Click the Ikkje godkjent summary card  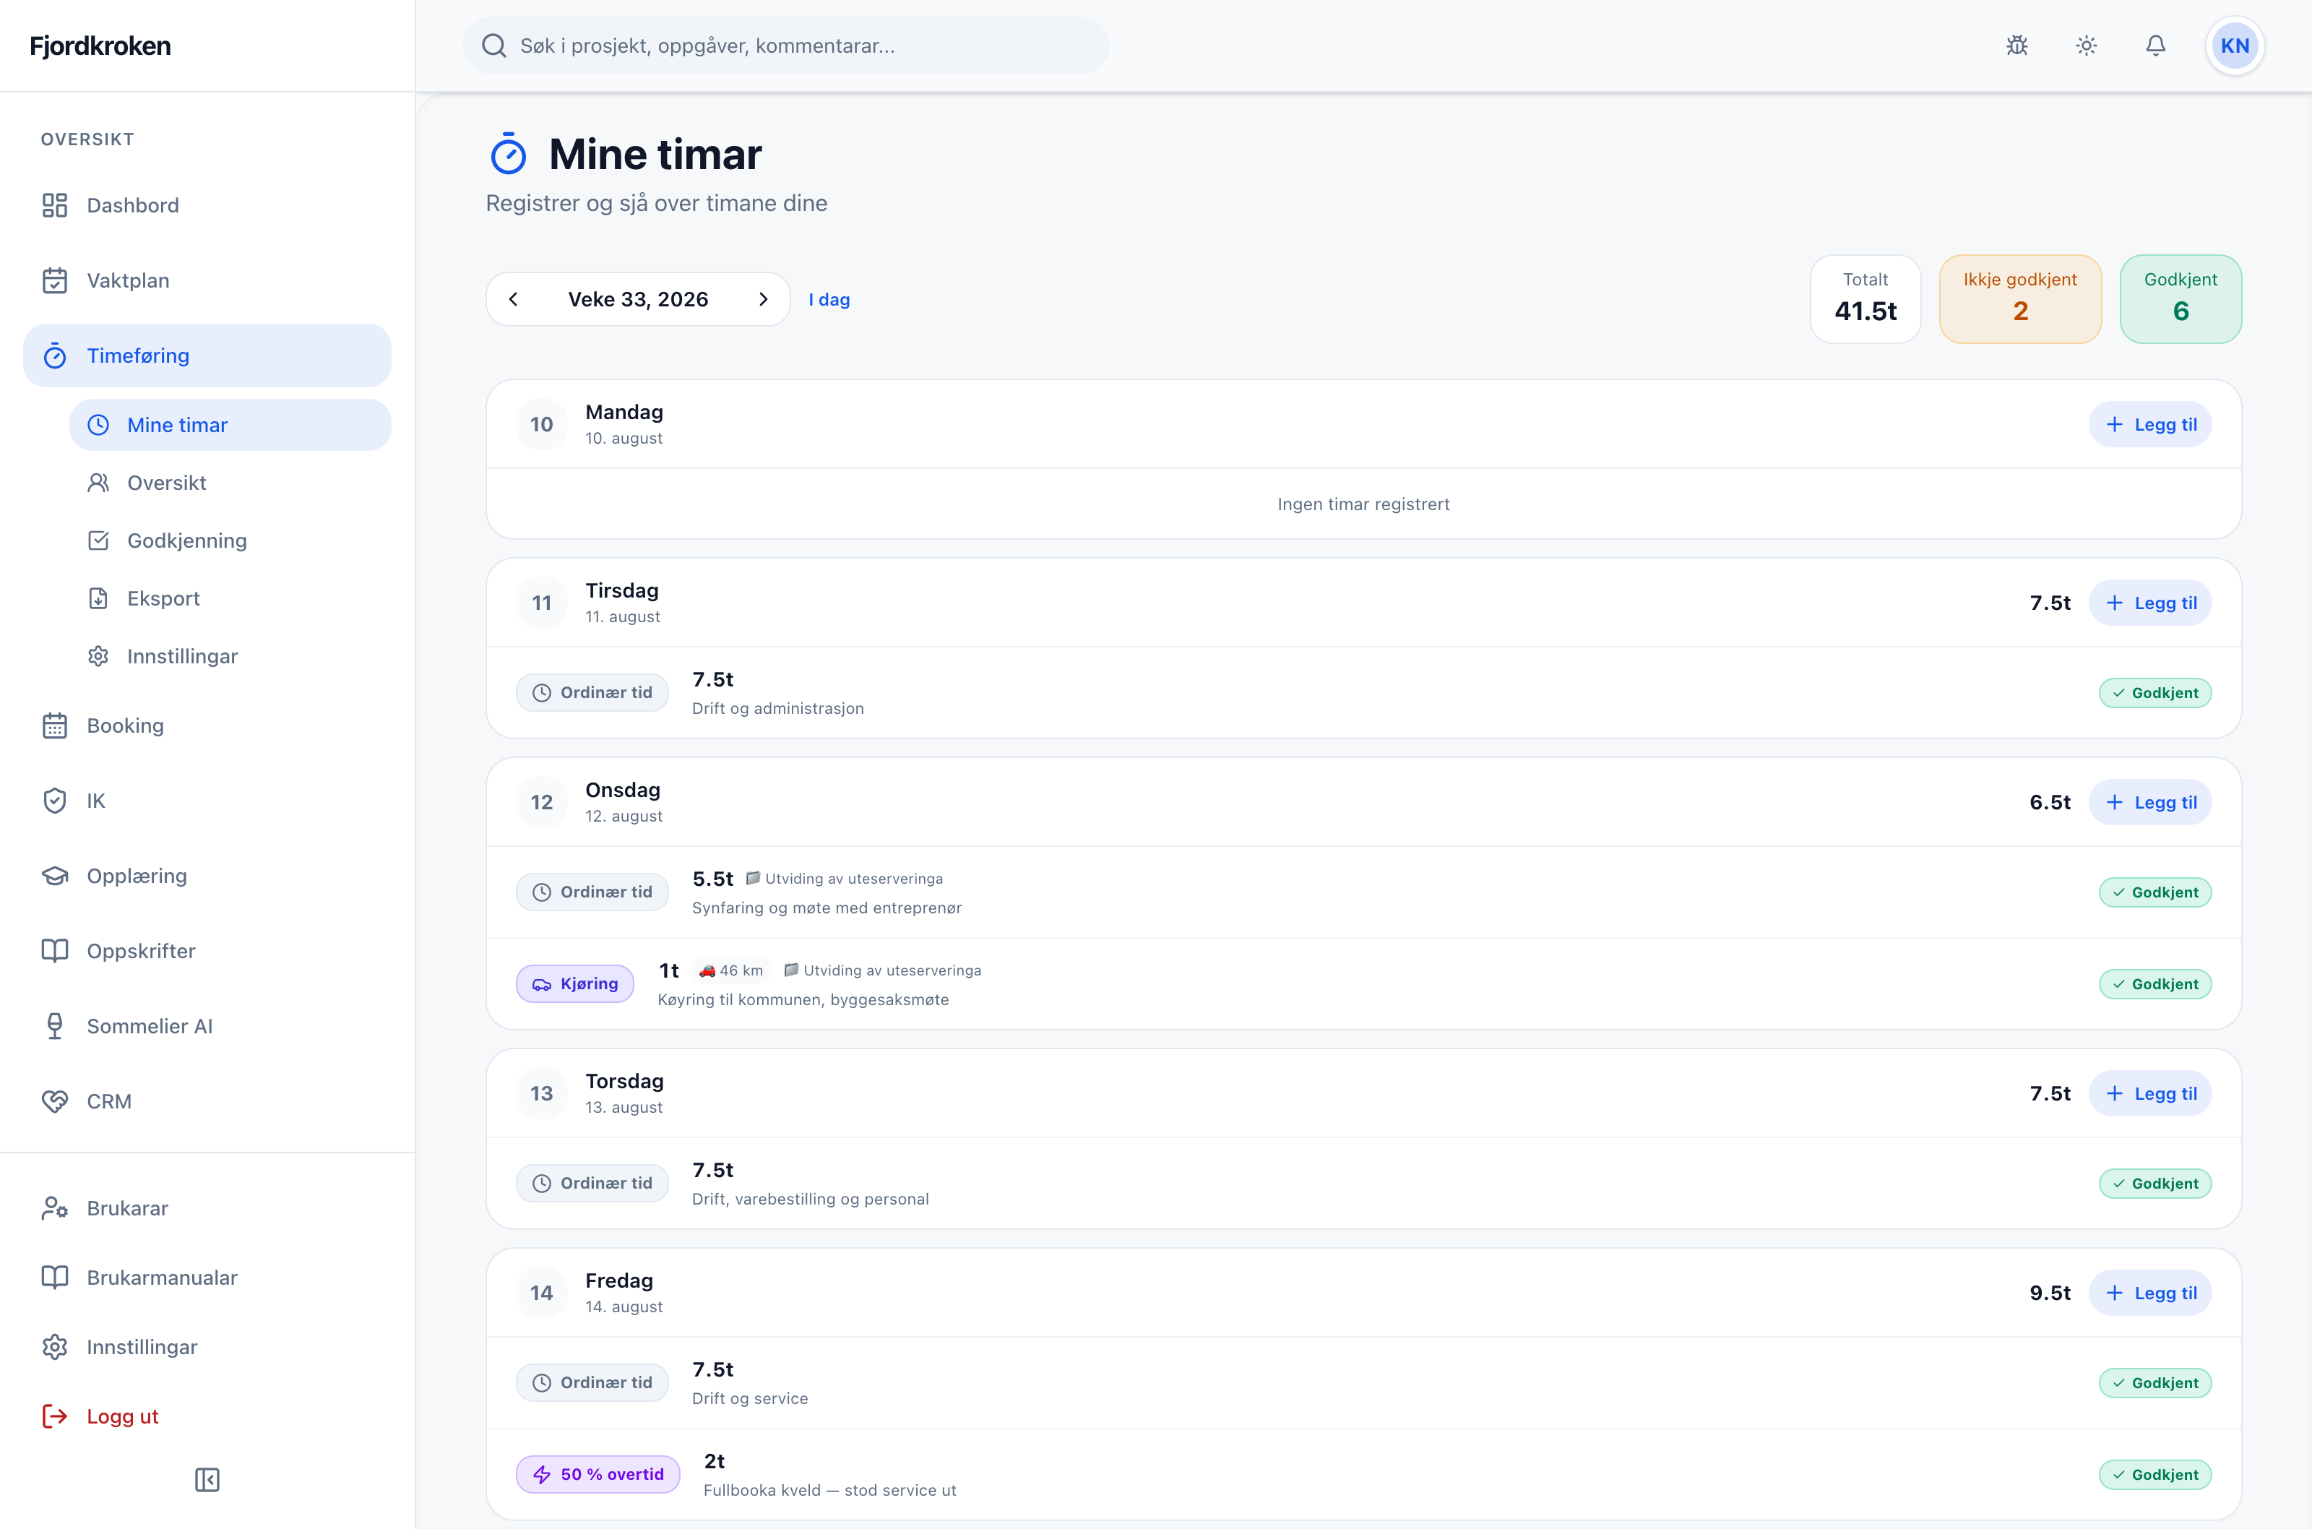[x=2019, y=299]
